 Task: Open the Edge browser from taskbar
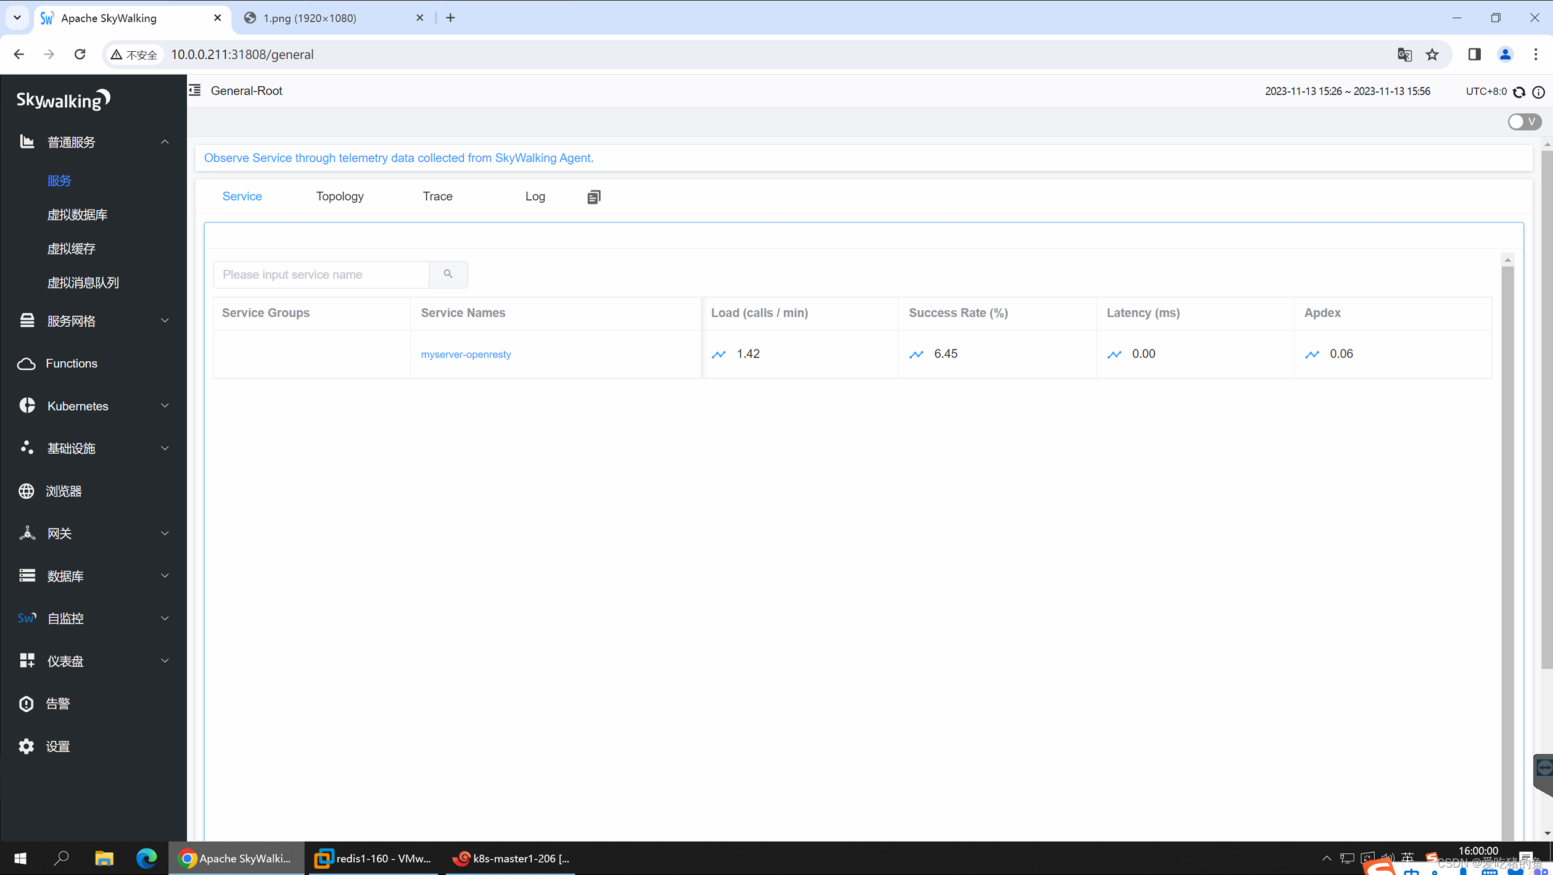[146, 858]
